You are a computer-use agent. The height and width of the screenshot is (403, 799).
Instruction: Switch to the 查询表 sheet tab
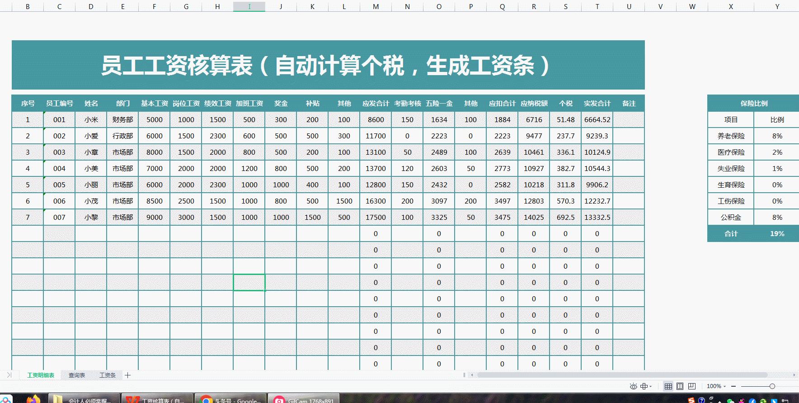click(77, 375)
